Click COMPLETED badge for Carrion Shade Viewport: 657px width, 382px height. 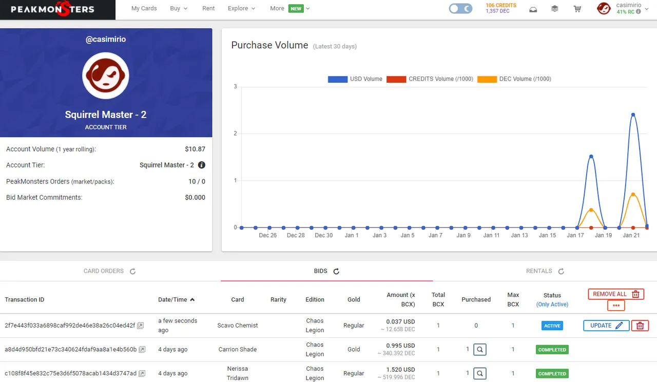click(x=552, y=350)
